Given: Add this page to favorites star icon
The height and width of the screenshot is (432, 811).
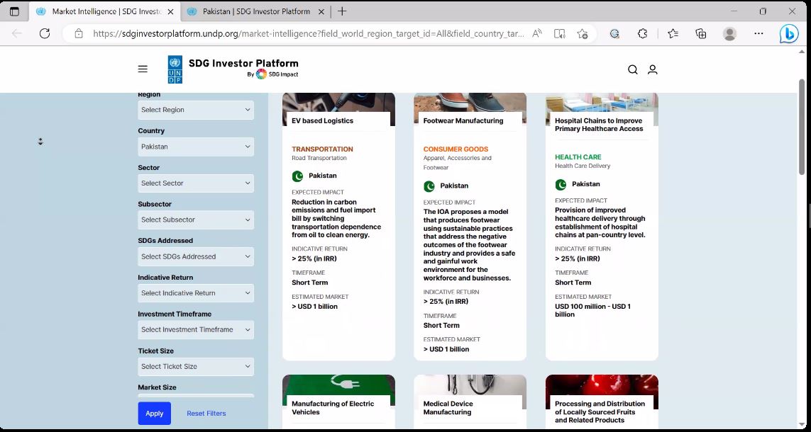Looking at the screenshot, I should pyautogui.click(x=582, y=33).
